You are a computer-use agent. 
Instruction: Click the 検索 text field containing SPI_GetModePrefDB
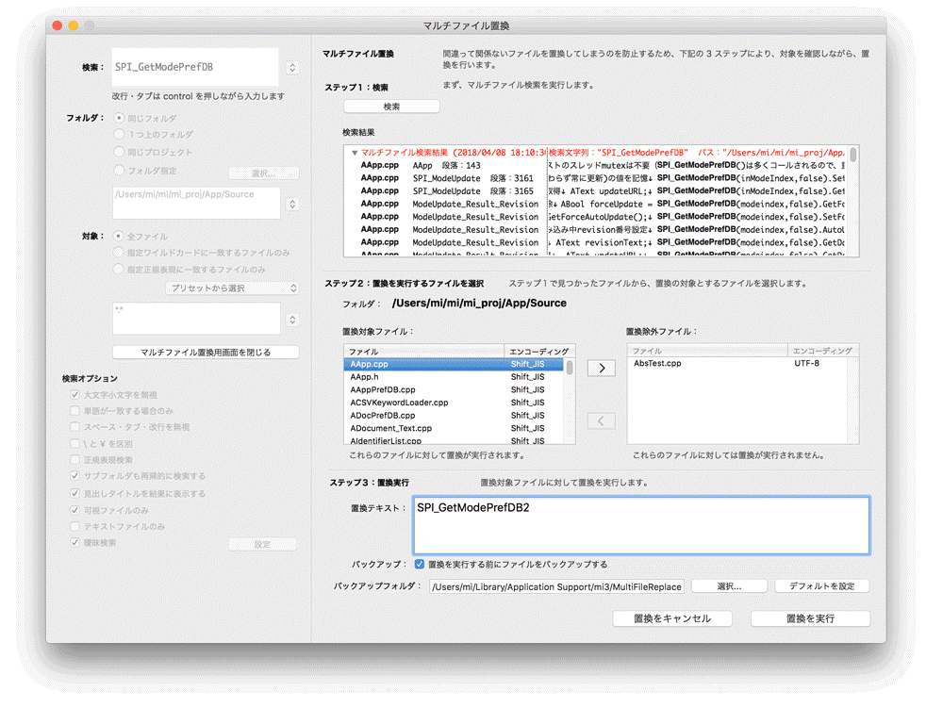pyautogui.click(x=195, y=67)
